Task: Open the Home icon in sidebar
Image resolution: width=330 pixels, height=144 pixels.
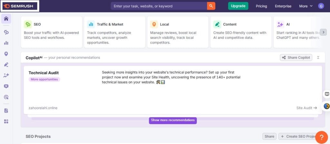Action: 6,19
